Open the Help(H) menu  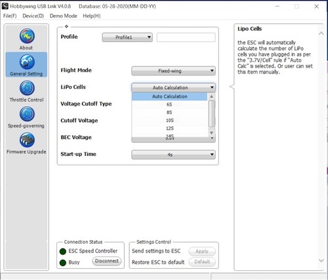tap(92, 16)
